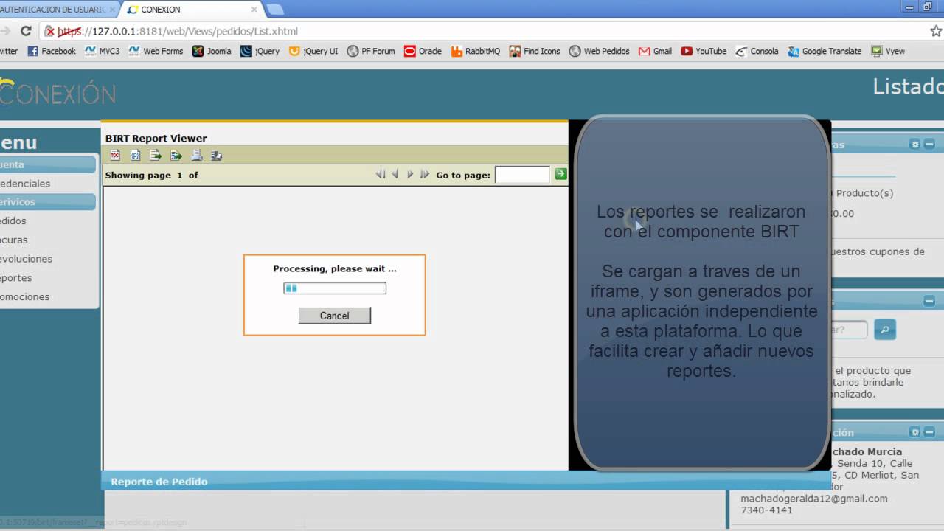The width and height of the screenshot is (944, 531).
Task: Open PF Forum bookmark
Action: pyautogui.click(x=371, y=51)
